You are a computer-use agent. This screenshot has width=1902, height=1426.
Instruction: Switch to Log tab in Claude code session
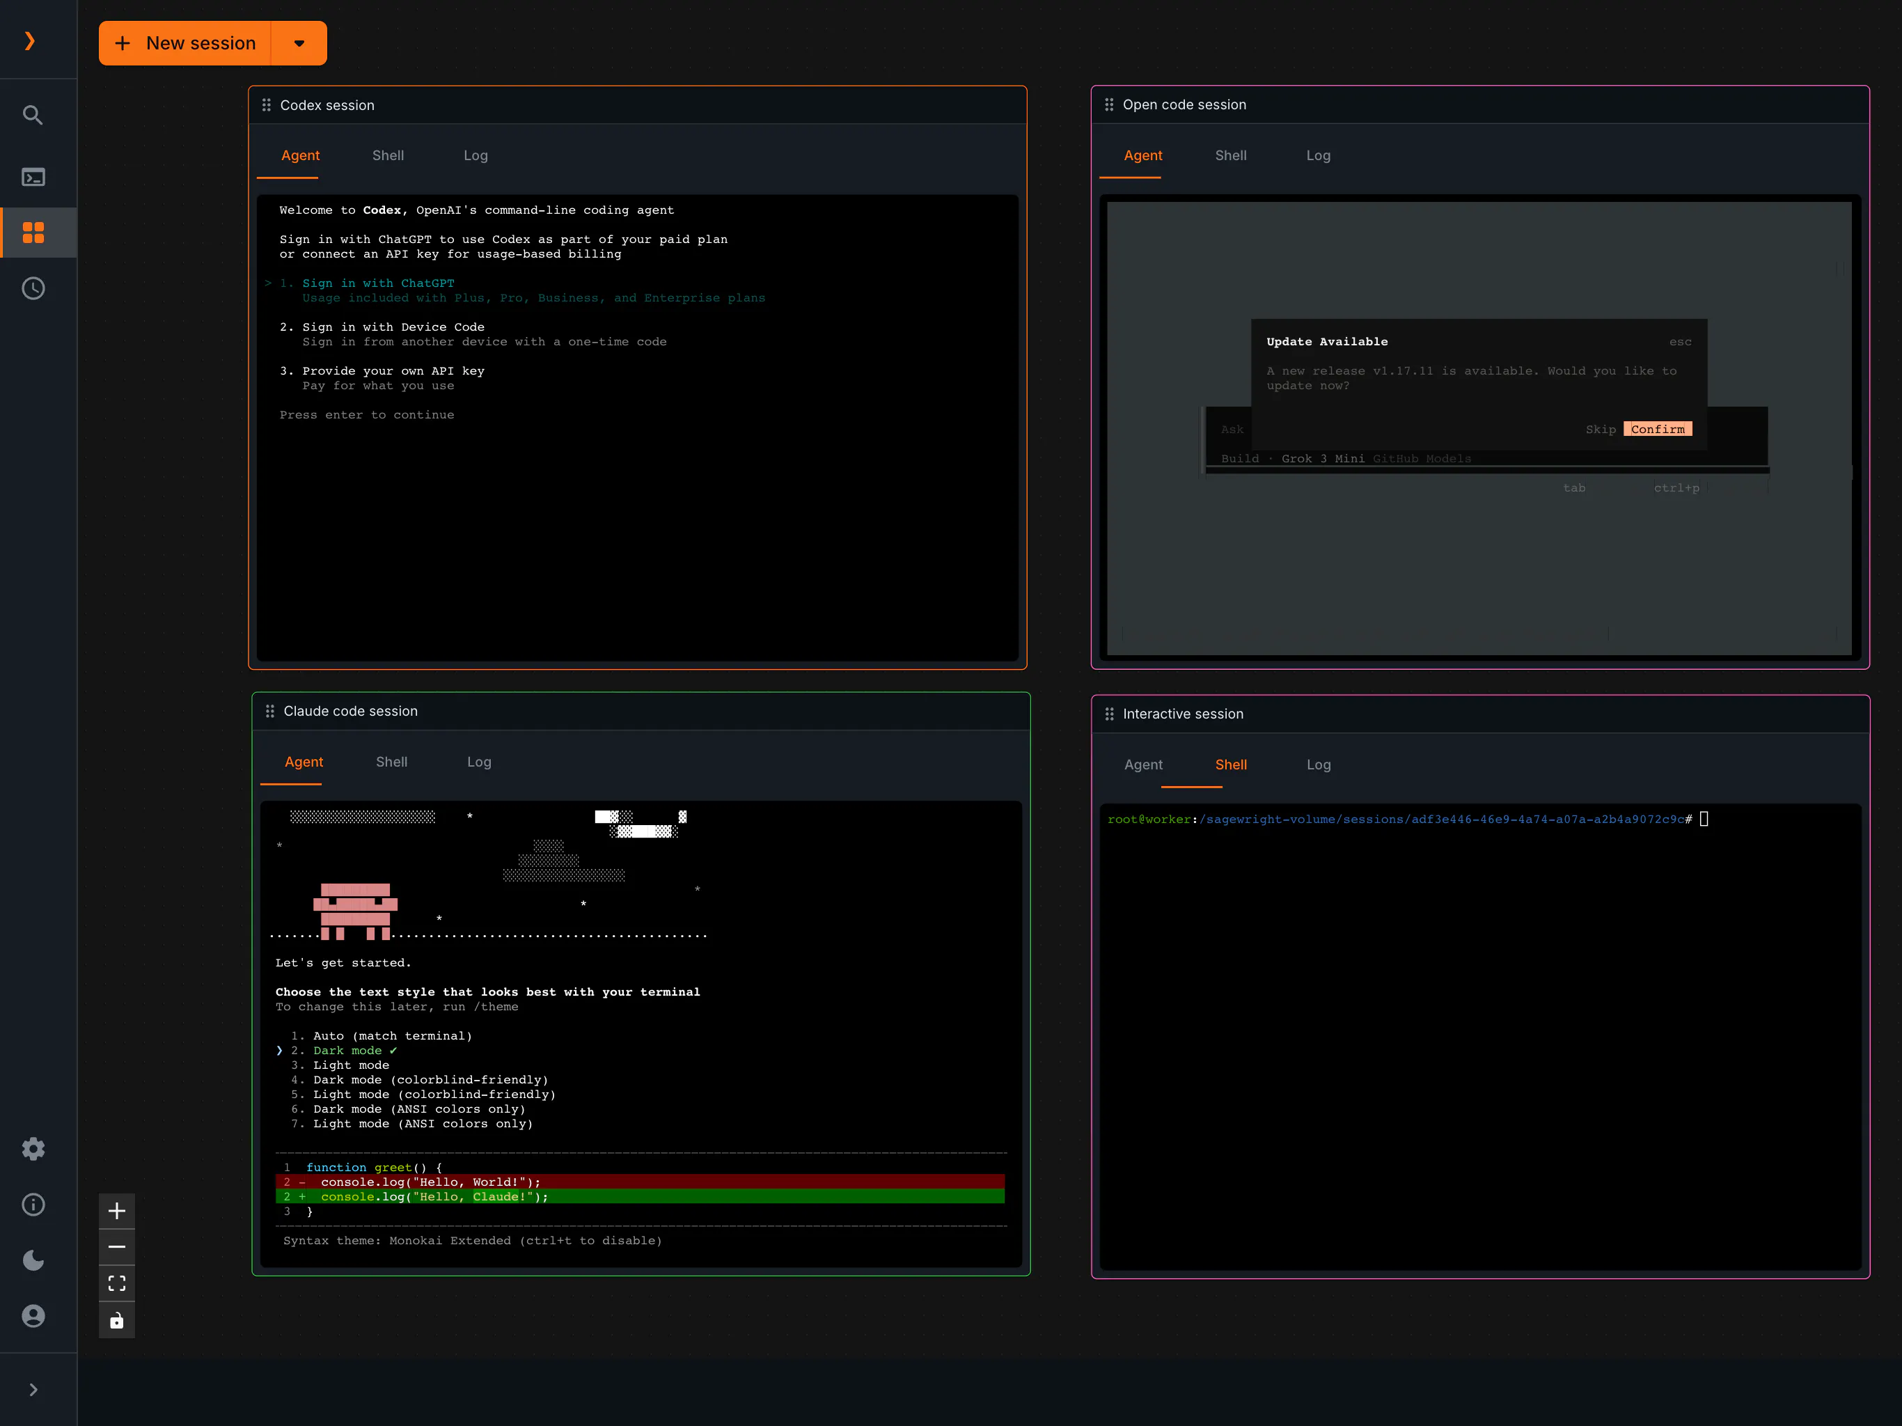[479, 762]
